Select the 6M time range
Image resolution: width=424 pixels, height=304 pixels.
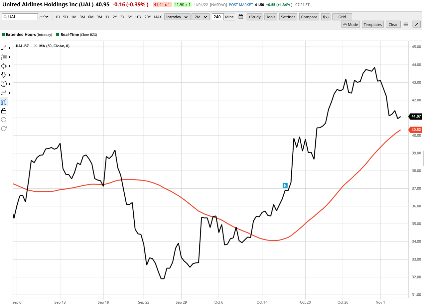click(x=90, y=17)
